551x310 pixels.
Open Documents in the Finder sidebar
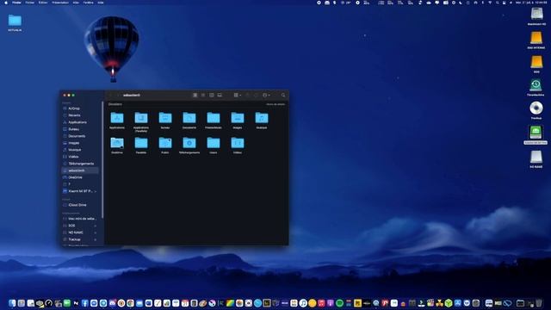(80, 136)
